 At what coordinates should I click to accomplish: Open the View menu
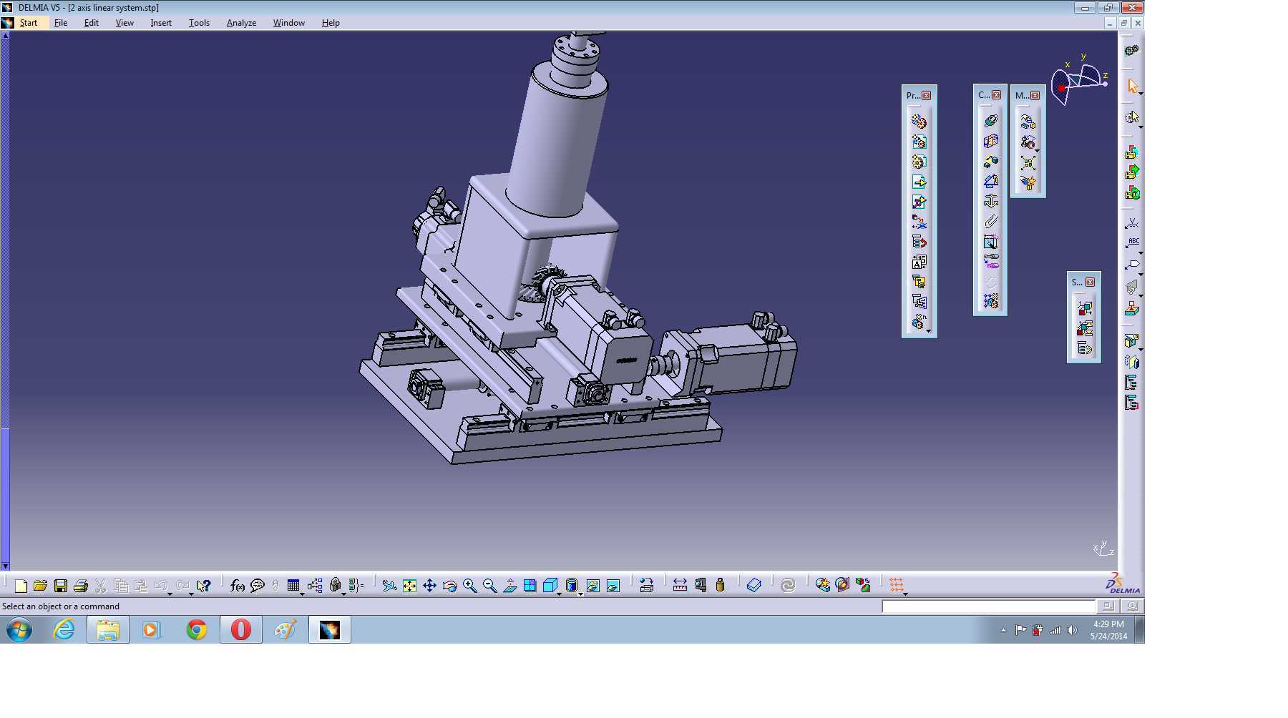125,23
